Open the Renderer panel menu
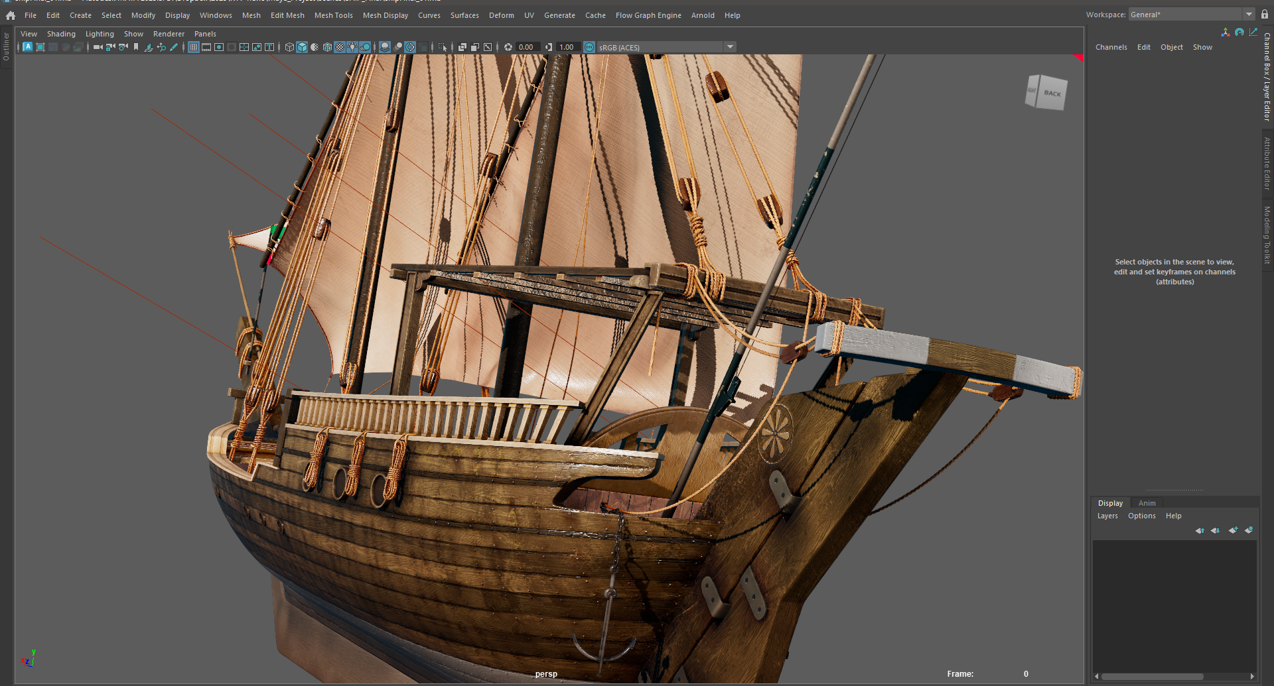1274x686 pixels. (x=169, y=34)
